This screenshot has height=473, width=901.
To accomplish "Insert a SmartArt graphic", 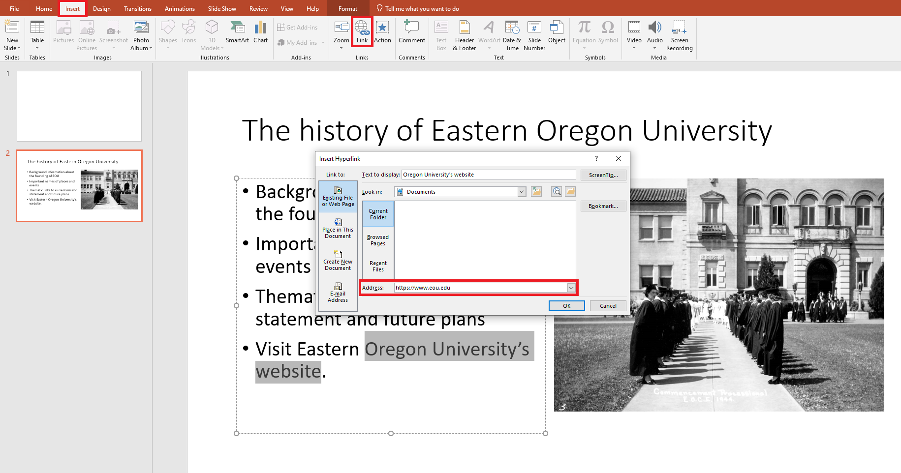I will click(237, 34).
